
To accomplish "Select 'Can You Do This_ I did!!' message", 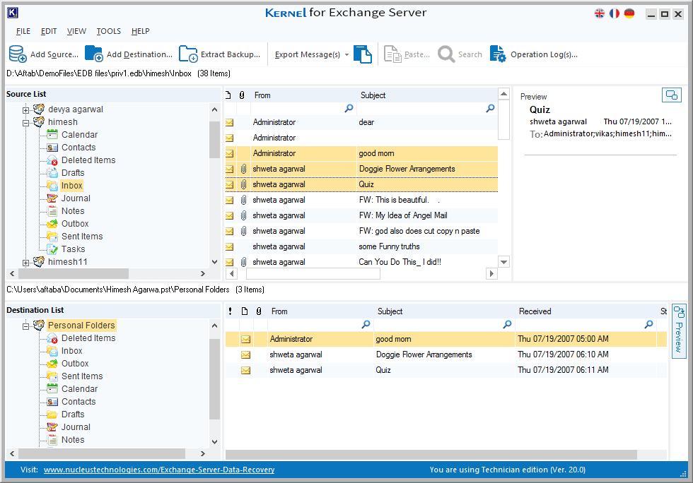I will point(361,262).
